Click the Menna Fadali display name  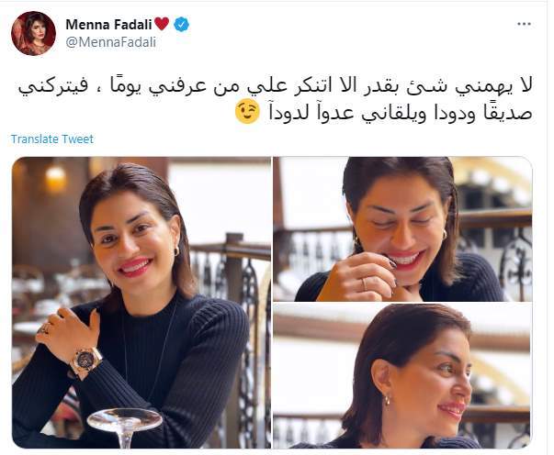(108, 25)
